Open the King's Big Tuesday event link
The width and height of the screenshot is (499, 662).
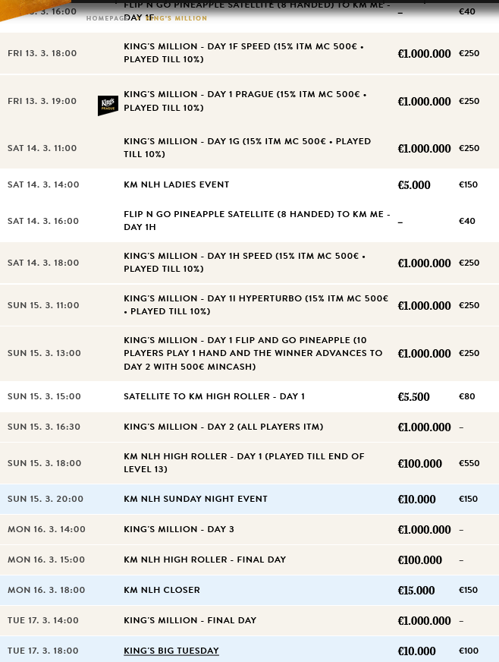click(x=171, y=651)
